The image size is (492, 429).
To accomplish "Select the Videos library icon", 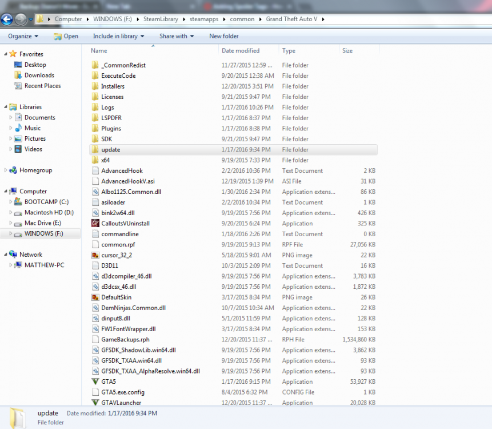I will [x=18, y=149].
